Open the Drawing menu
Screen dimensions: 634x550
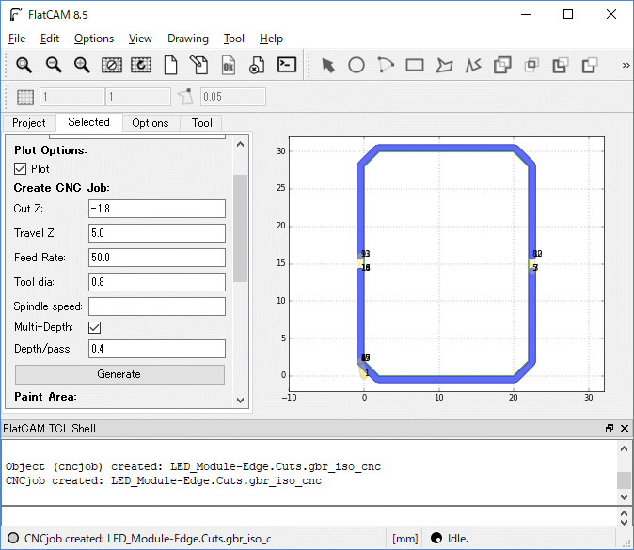coord(187,39)
